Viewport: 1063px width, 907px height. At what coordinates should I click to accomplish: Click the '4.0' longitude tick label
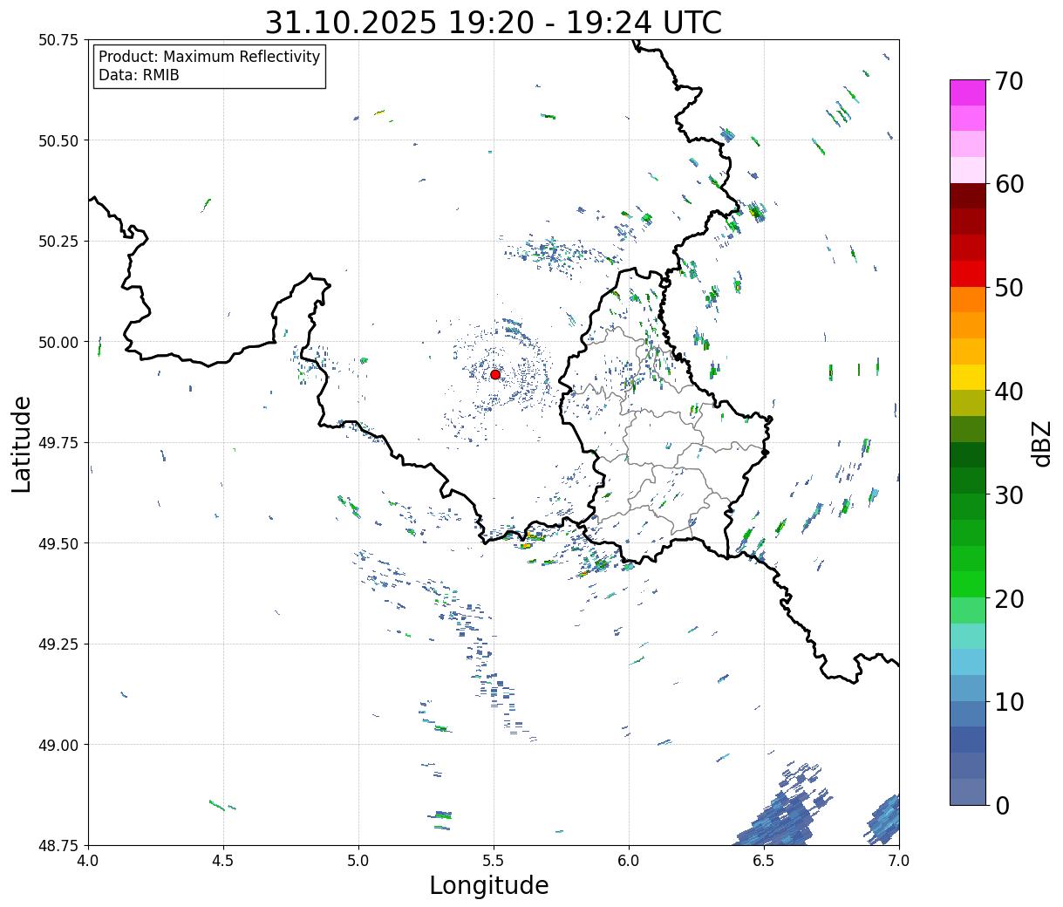coord(88,861)
